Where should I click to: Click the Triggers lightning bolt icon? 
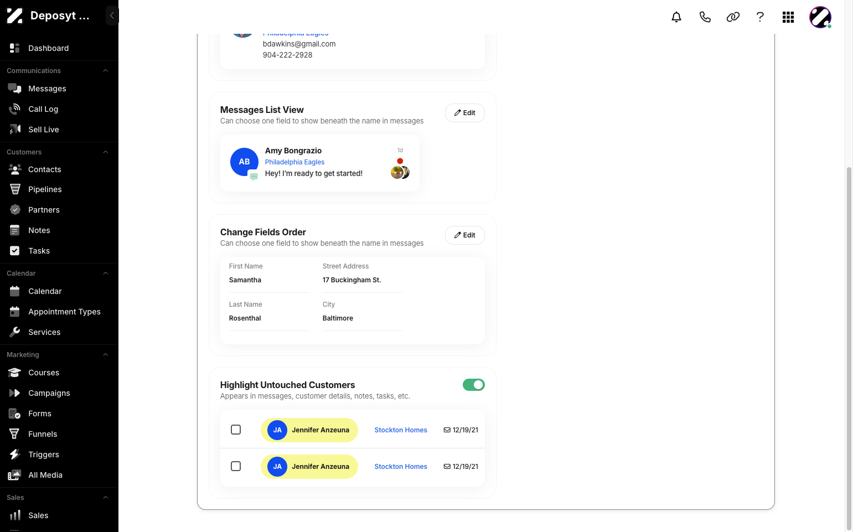(x=15, y=454)
